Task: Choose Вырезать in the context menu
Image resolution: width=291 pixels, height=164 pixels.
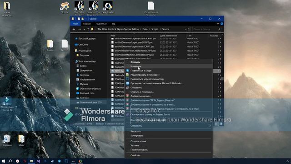Action: point(135,131)
